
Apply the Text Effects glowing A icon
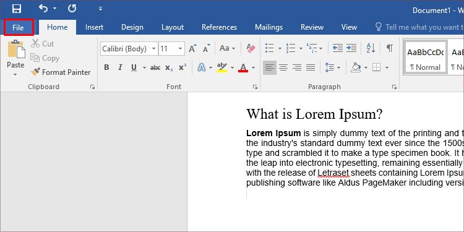[x=202, y=68]
